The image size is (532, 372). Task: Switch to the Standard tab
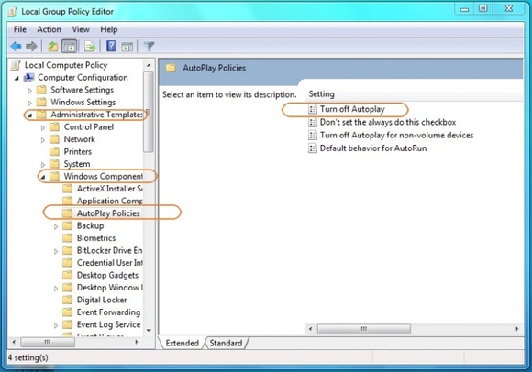click(226, 343)
